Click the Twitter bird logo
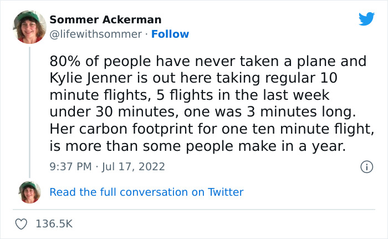388x239 pixels. tap(366, 19)
